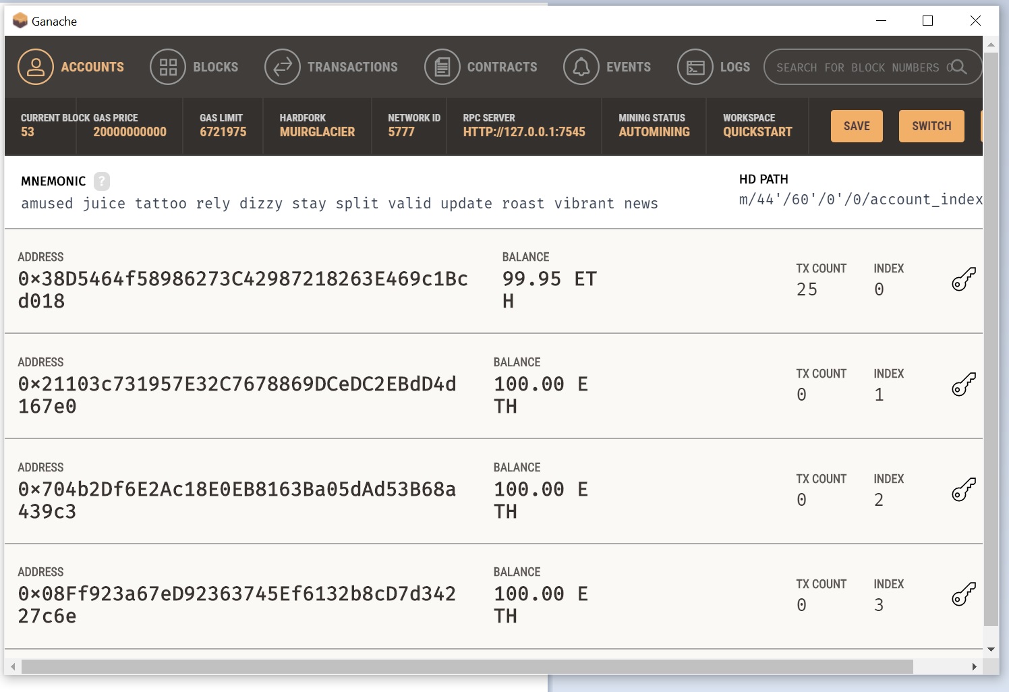Image resolution: width=1009 pixels, height=692 pixels.
Task: Click the AUTOMINING status value
Action: (654, 132)
